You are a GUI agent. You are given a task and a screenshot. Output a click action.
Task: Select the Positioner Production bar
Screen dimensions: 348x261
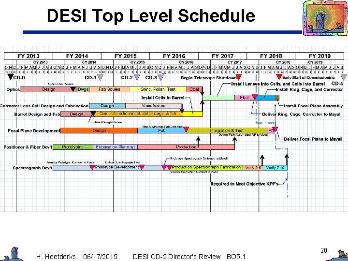click(x=186, y=147)
